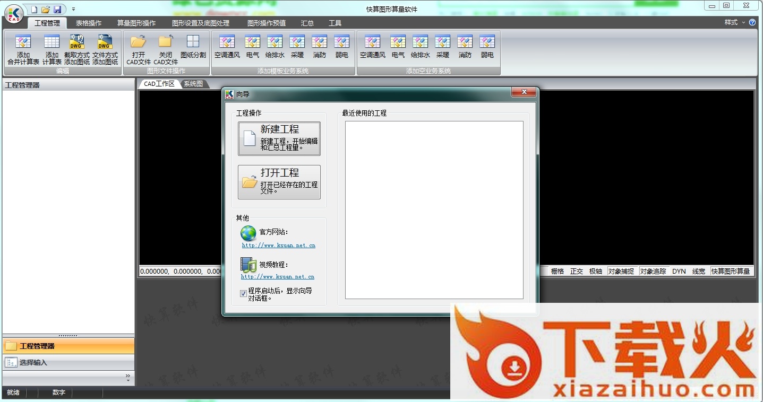763x402 pixels.
Task: Toggle 极轴 polar tracking in CAD status bar
Action: coord(596,271)
